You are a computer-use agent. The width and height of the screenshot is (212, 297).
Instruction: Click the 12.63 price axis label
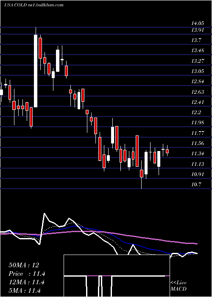click(198, 92)
